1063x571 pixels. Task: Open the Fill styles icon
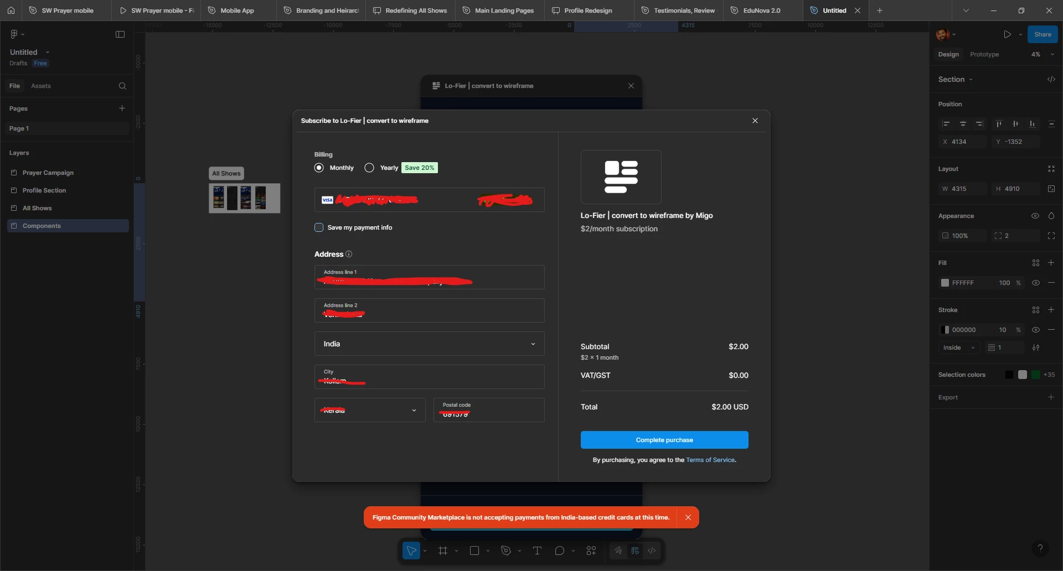(1035, 263)
